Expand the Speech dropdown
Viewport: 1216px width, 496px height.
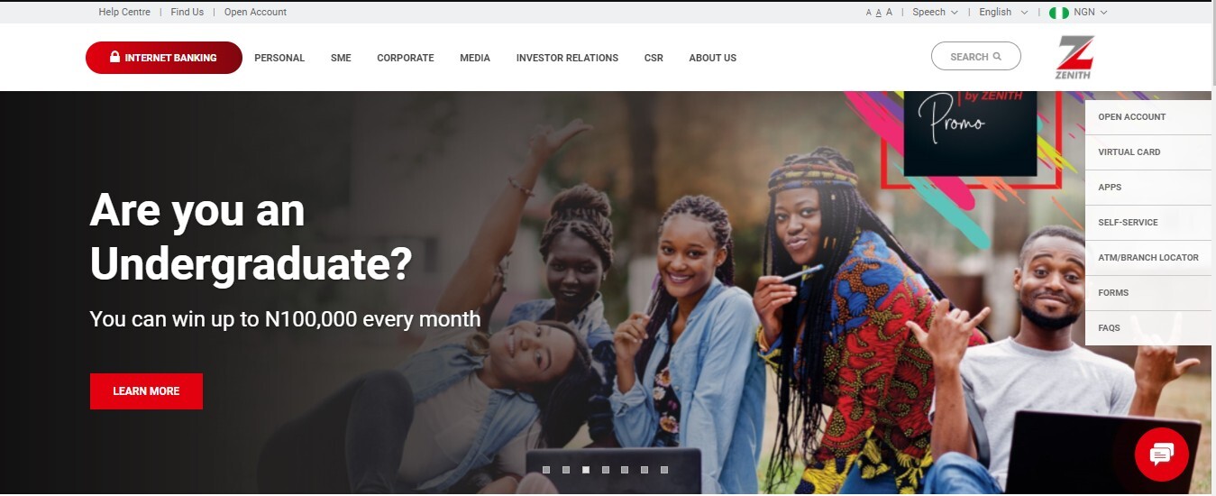click(x=935, y=13)
